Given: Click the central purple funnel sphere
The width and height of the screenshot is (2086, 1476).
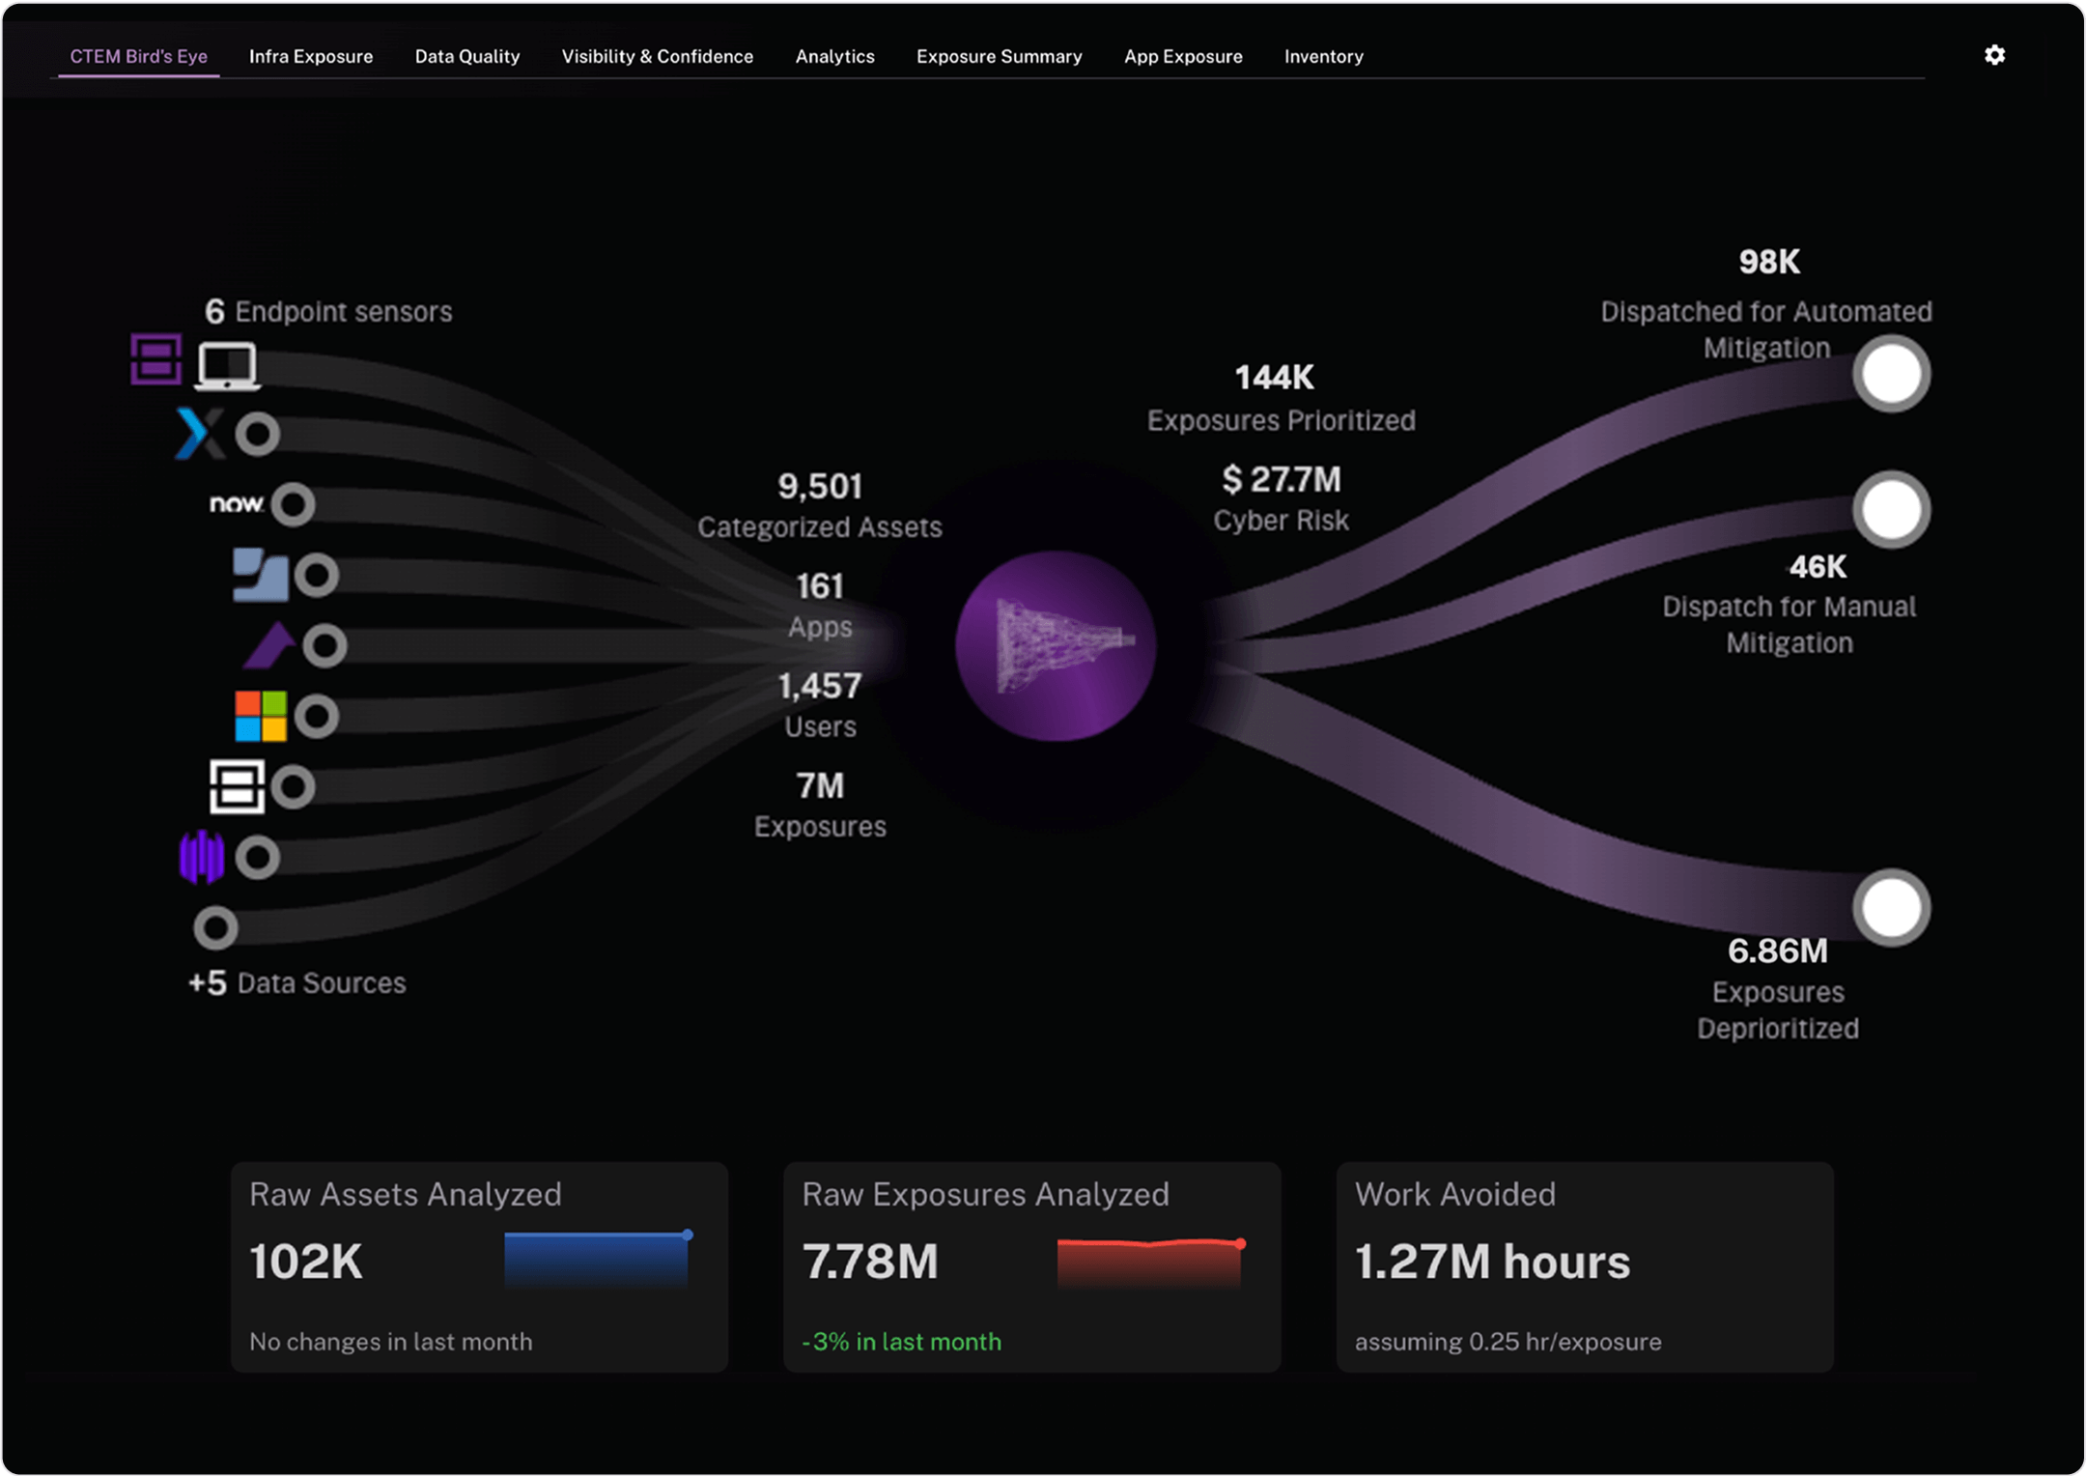Looking at the screenshot, I should [x=1056, y=645].
